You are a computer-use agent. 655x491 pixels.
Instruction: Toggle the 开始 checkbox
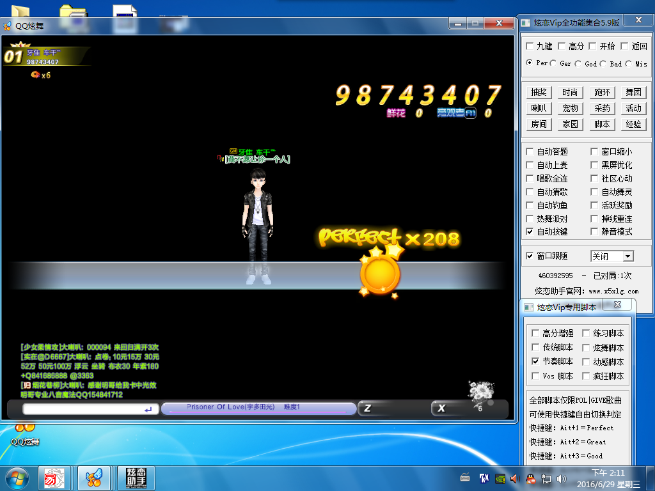pos(592,46)
